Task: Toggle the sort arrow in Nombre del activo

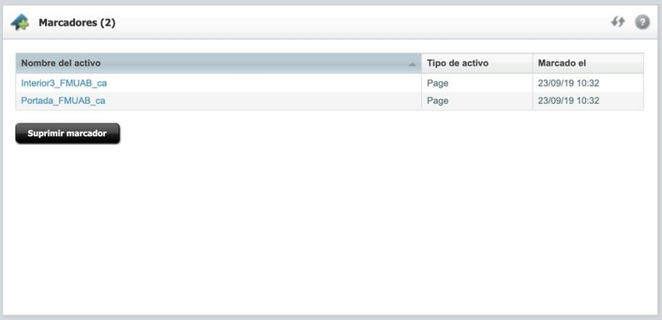Action: click(412, 64)
